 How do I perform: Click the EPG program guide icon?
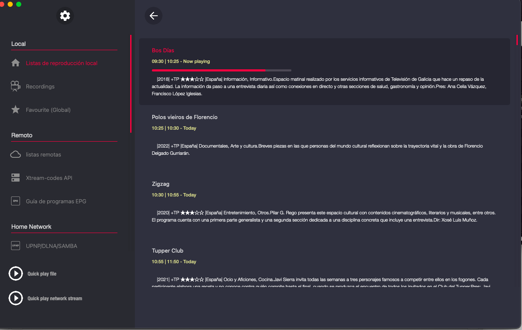coord(16,201)
